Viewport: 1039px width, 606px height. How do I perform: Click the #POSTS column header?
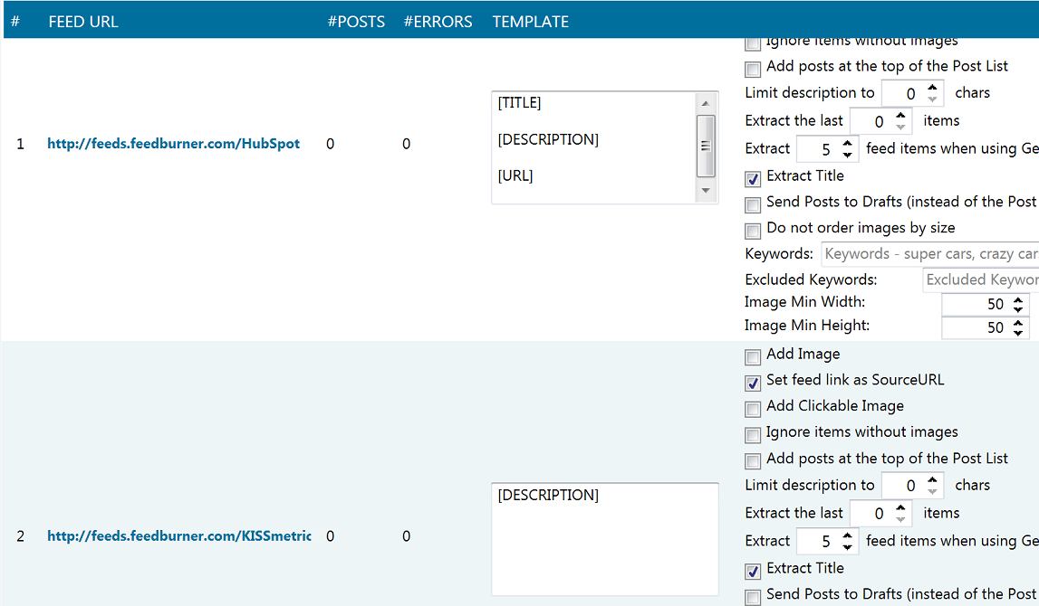point(356,22)
